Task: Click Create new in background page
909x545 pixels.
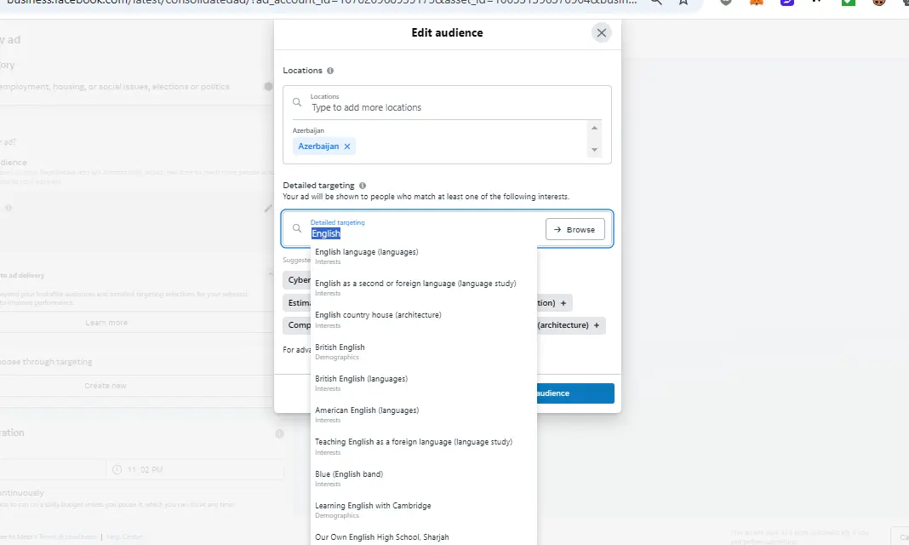Action: (106, 386)
